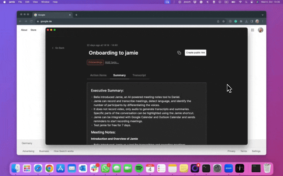Viewport: 283px width, 176px height.
Task: Go back using the Go Back link
Action: 58,48
